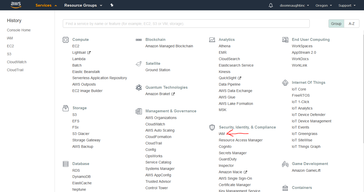364x192 pixels.
Task: Click the Lightsail external link icon
Action: [x=89, y=52]
